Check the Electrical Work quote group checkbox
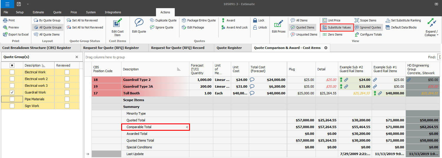This screenshot has height=158, width=442. point(12,72)
